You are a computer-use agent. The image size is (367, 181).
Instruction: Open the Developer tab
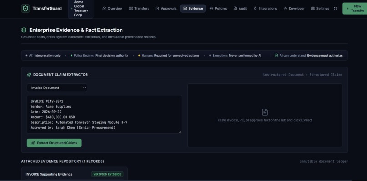tap(294, 9)
